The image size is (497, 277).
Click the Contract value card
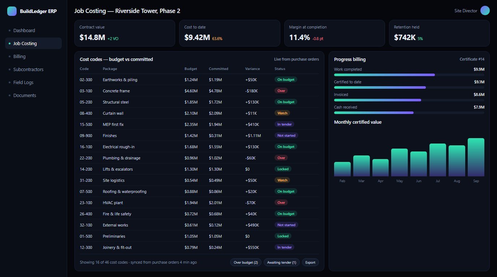[x=125, y=33]
